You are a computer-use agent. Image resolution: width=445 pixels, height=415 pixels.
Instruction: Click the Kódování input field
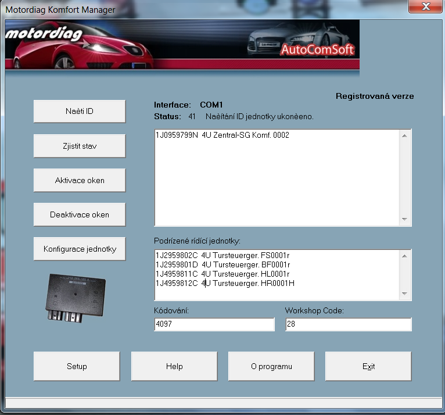214,324
